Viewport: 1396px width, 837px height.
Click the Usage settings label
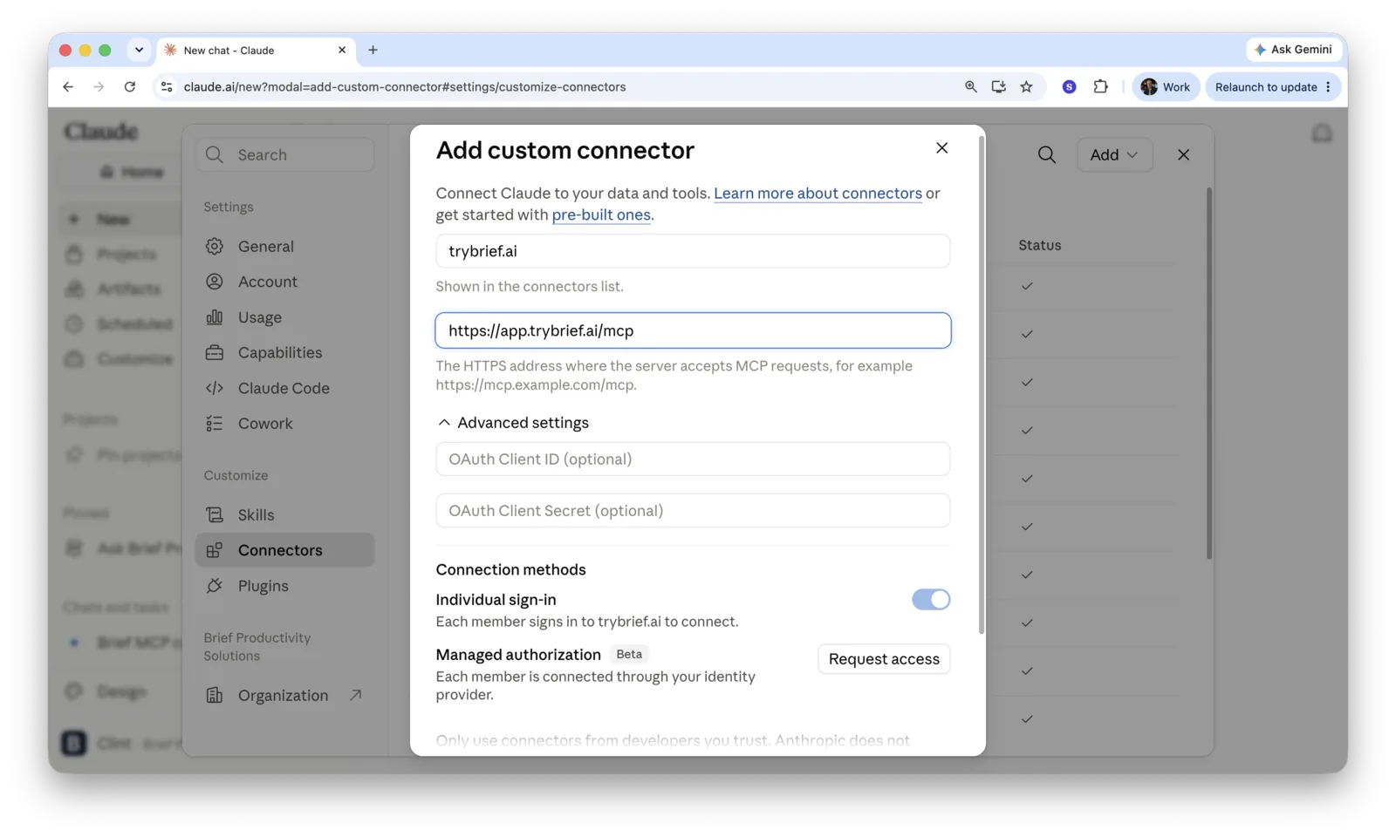(260, 317)
